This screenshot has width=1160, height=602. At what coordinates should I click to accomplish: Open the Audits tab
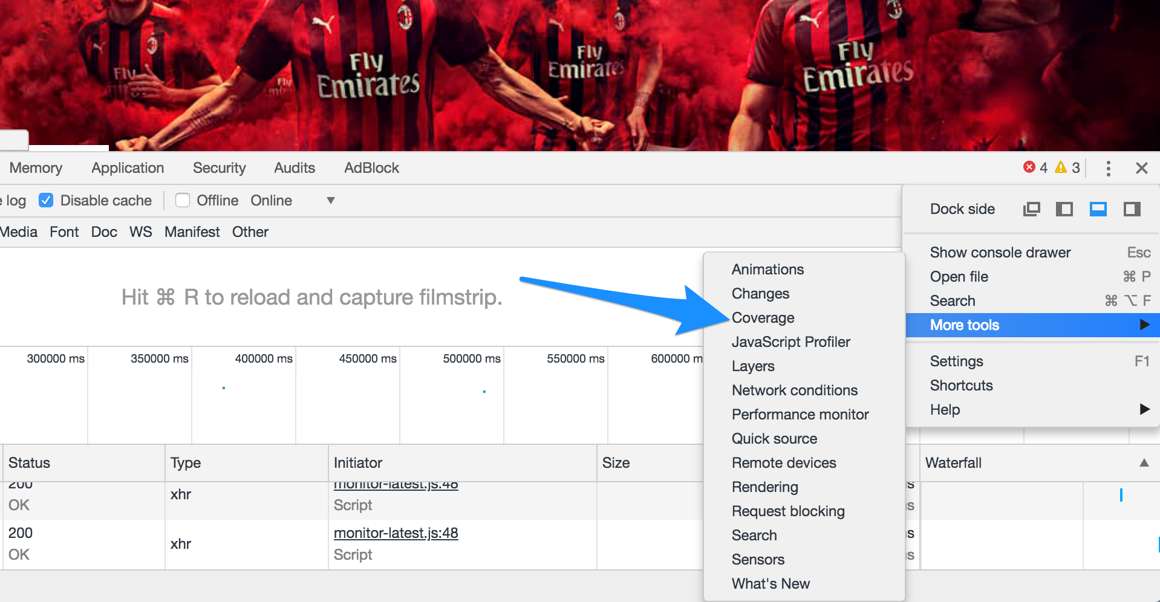tap(295, 168)
